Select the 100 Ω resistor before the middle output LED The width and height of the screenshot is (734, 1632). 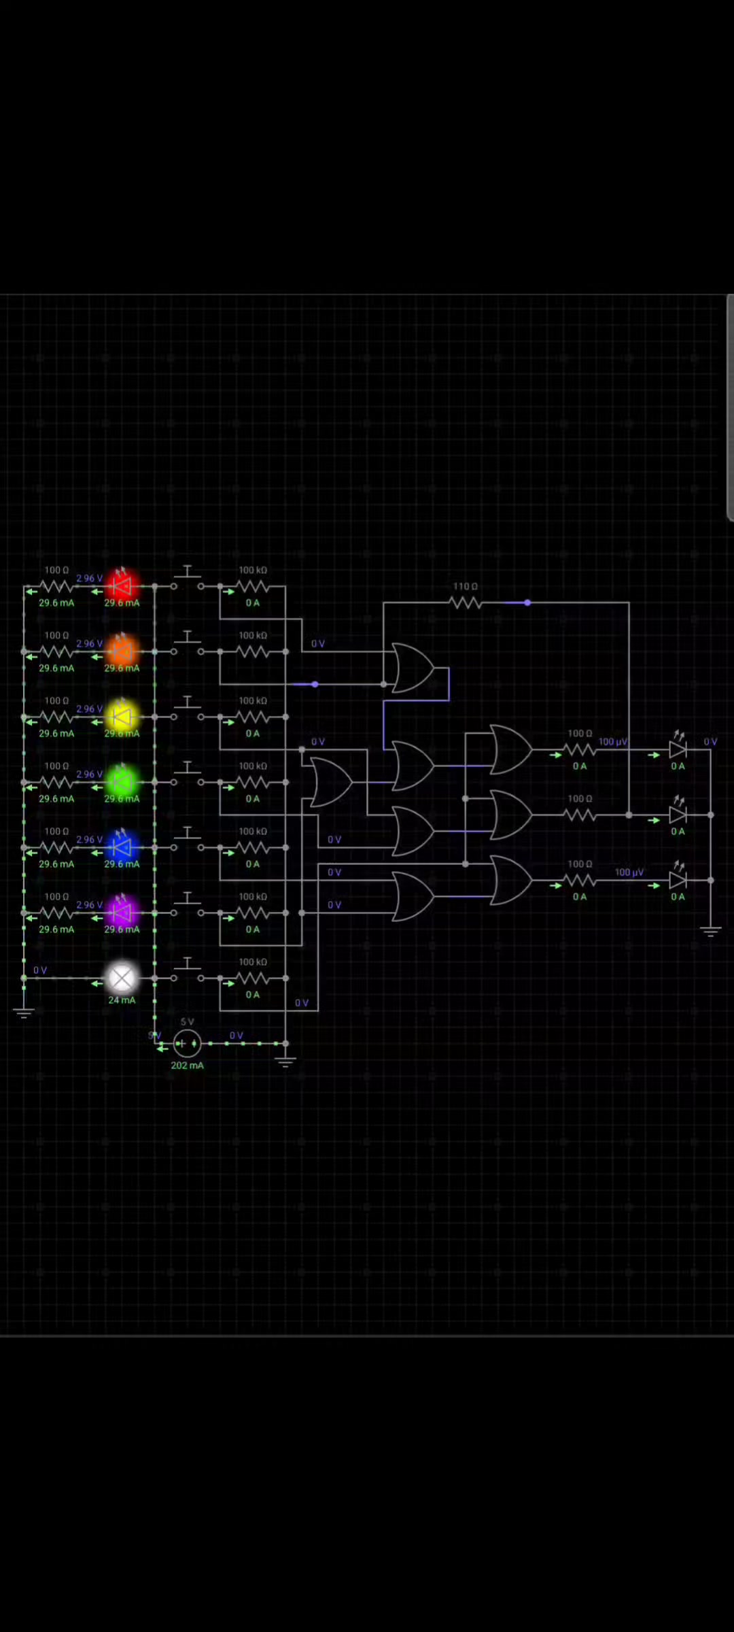[x=580, y=815]
